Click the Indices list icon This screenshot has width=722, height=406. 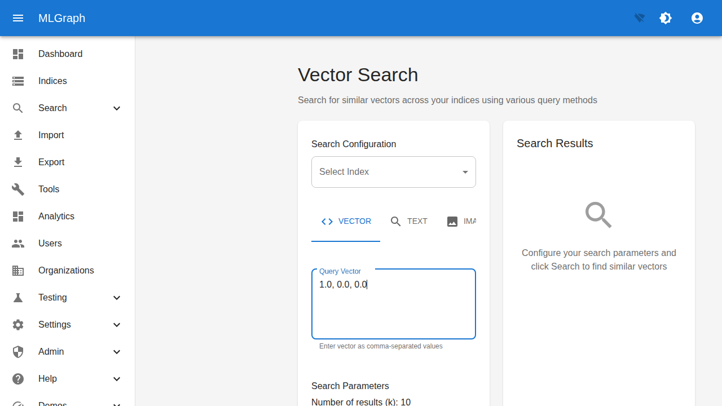18,81
